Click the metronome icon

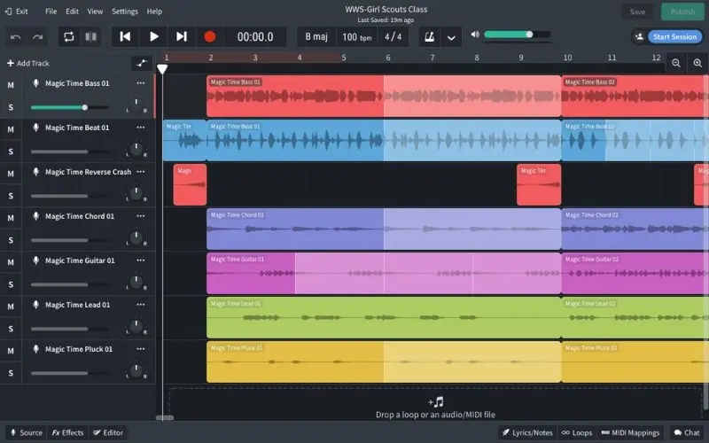coord(429,37)
